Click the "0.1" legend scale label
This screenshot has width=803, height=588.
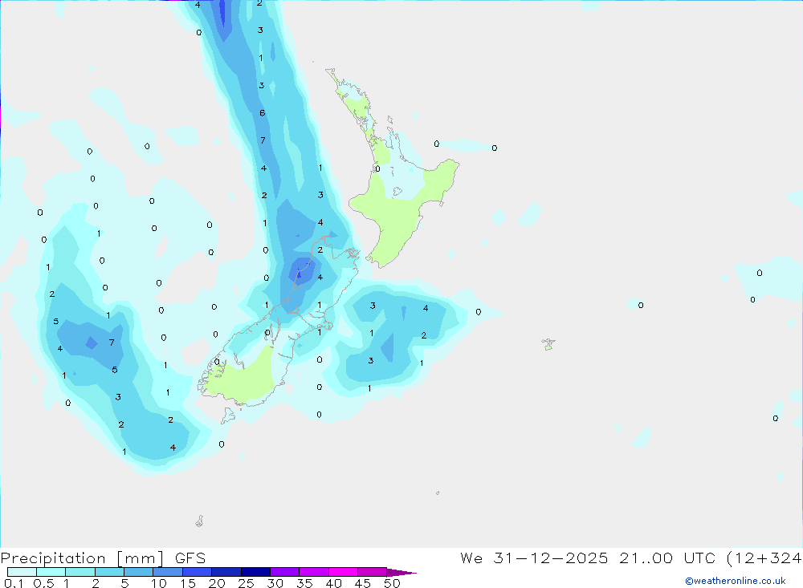coord(14,583)
